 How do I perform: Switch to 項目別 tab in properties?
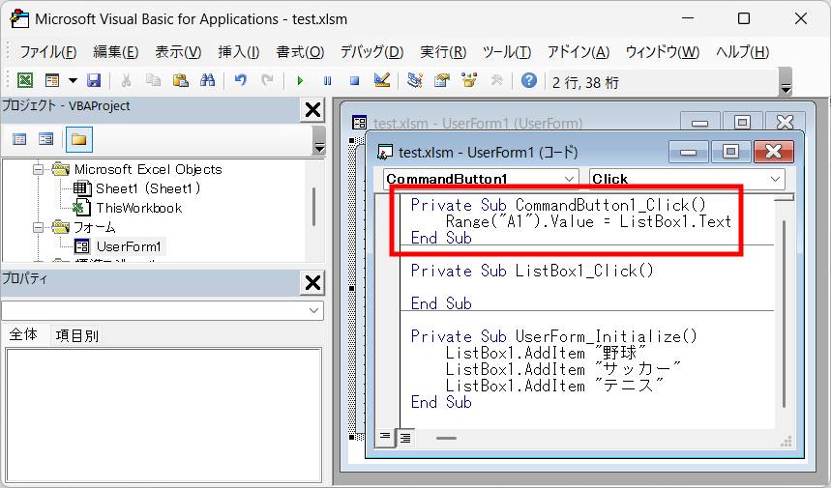(76, 335)
